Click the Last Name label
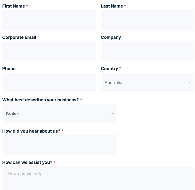The image size is (195, 190). [x=112, y=6]
